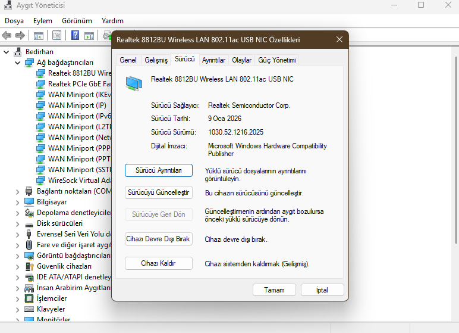Expand the Disk sürücüleri node

coord(18,224)
